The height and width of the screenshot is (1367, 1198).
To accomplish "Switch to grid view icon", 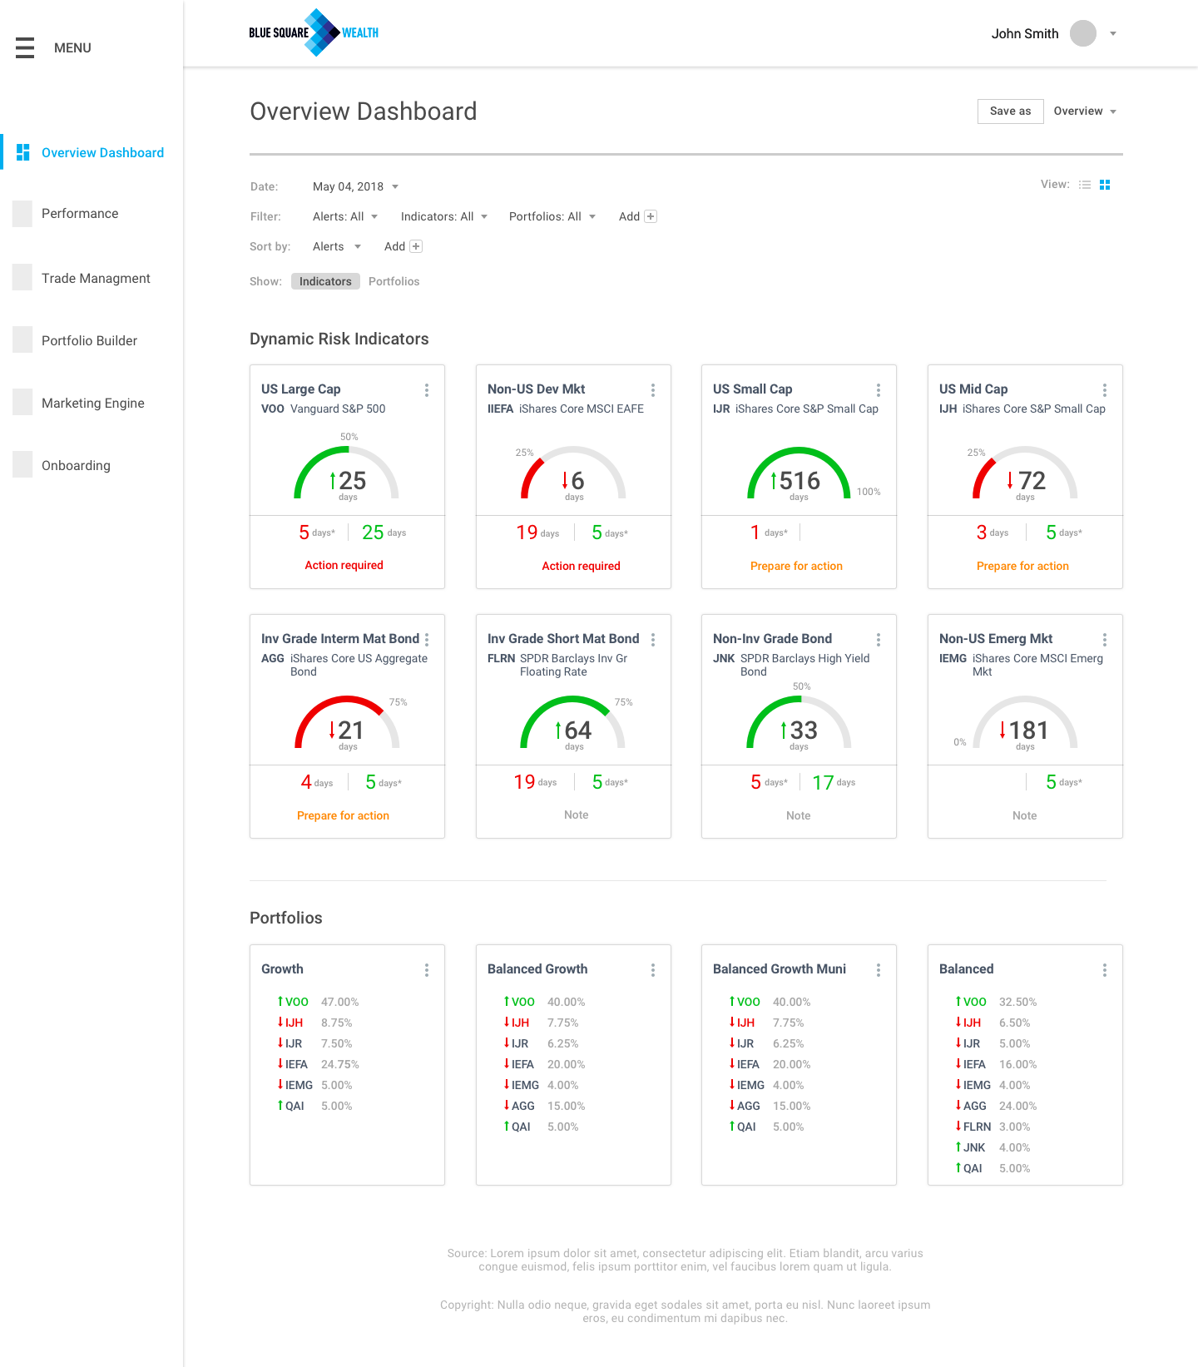I will point(1105,185).
